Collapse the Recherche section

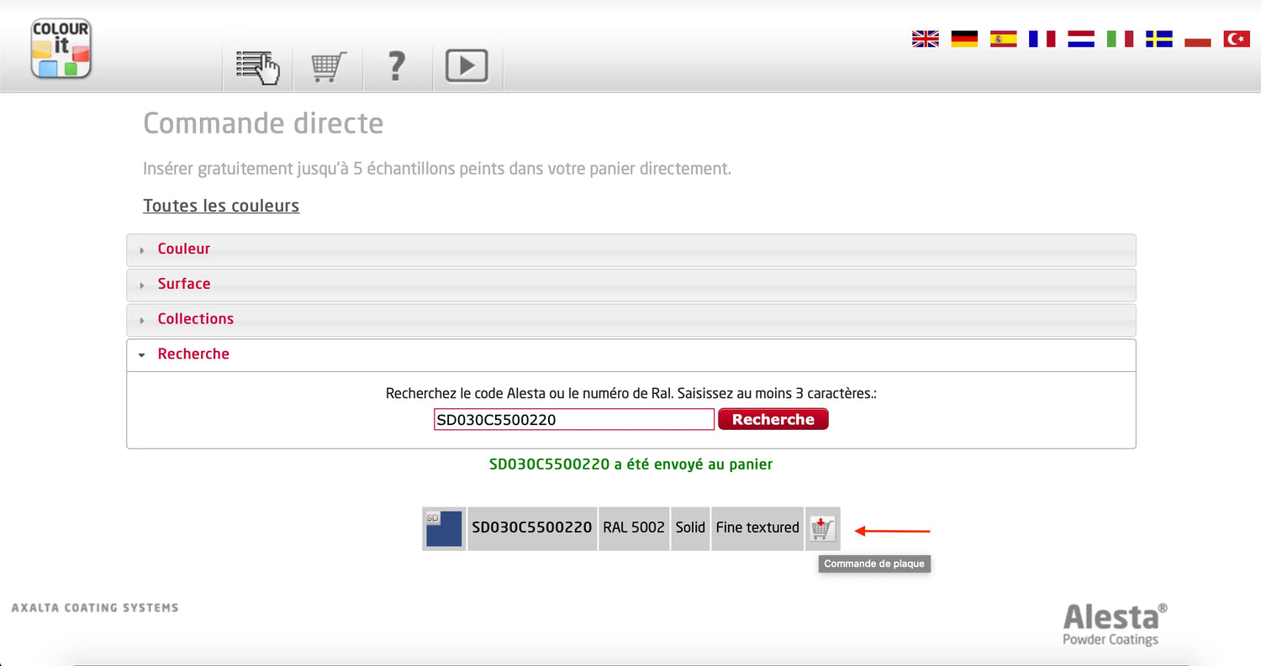(193, 354)
